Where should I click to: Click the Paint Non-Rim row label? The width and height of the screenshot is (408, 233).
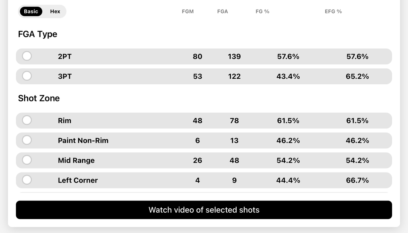pos(83,140)
